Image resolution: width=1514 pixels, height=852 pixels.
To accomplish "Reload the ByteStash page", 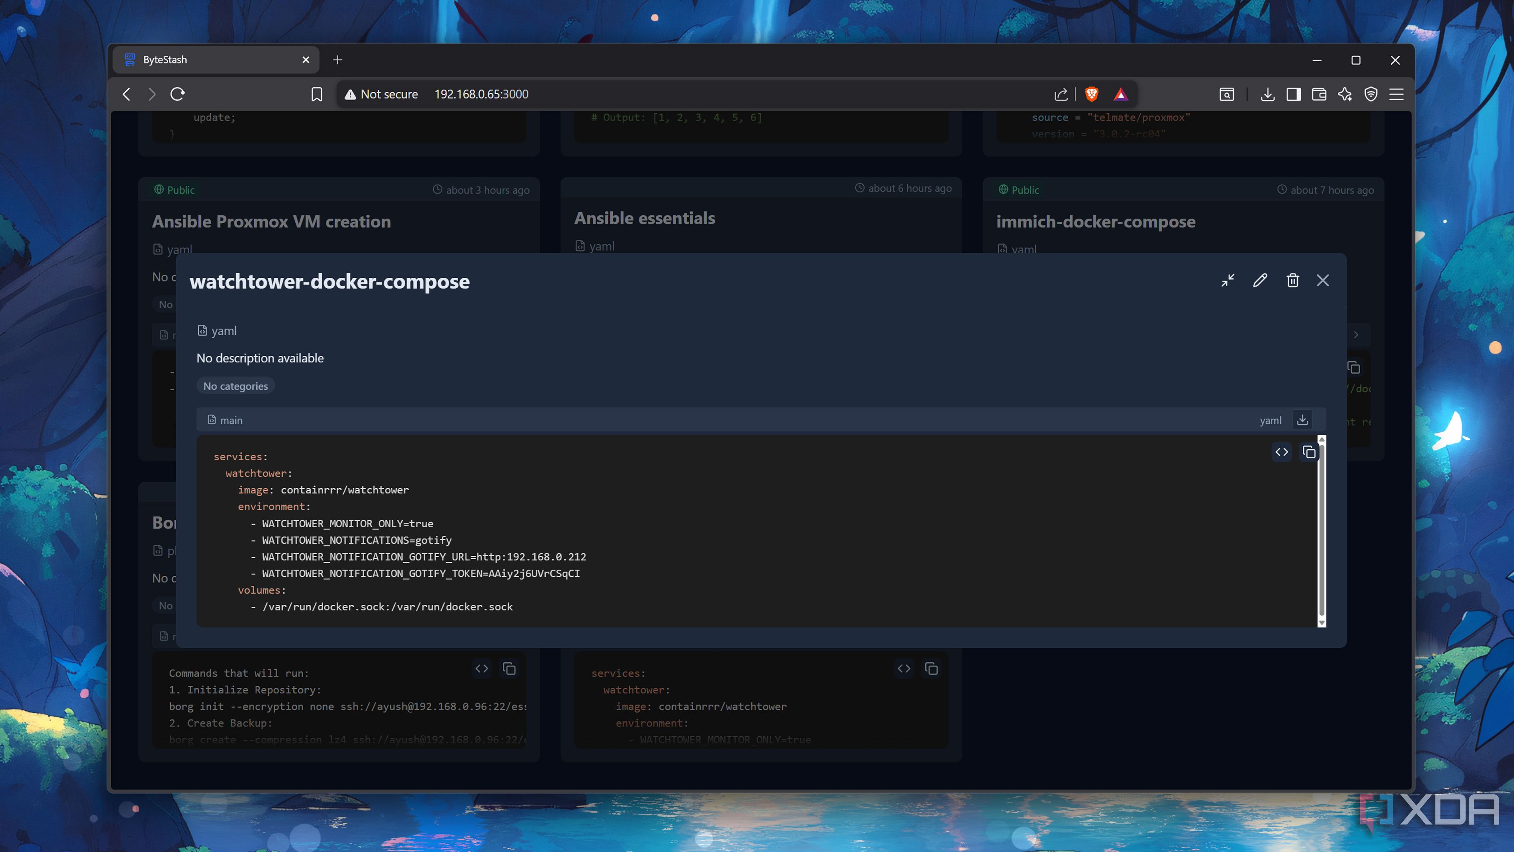I will (177, 94).
